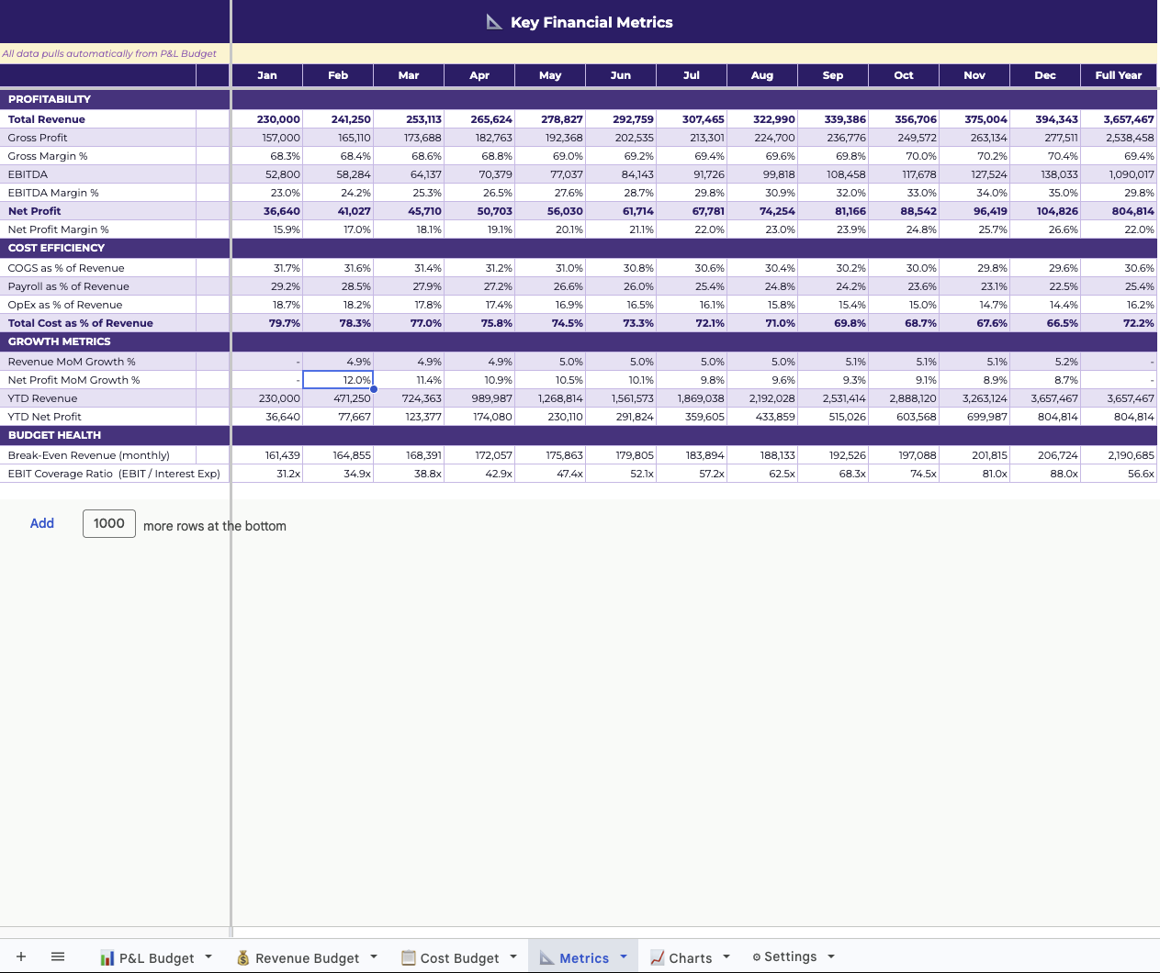Click the fill handle of the selected cell
1160x973 pixels.
click(374, 389)
